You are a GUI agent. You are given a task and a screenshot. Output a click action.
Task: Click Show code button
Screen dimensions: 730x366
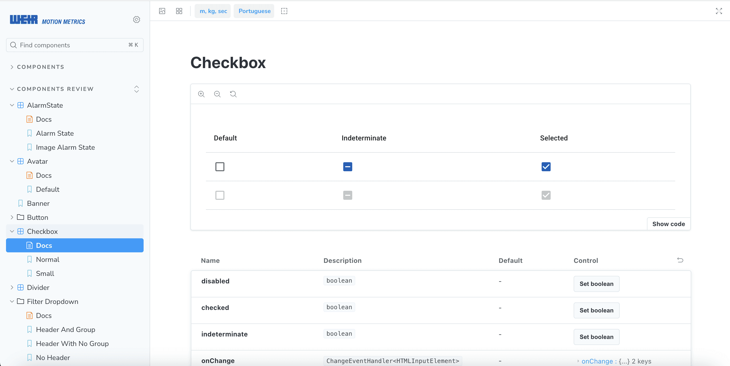pyautogui.click(x=668, y=224)
